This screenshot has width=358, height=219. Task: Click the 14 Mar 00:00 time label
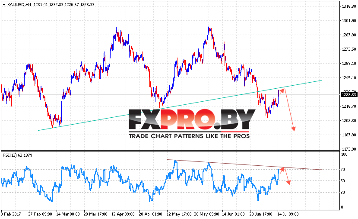click(x=68, y=214)
